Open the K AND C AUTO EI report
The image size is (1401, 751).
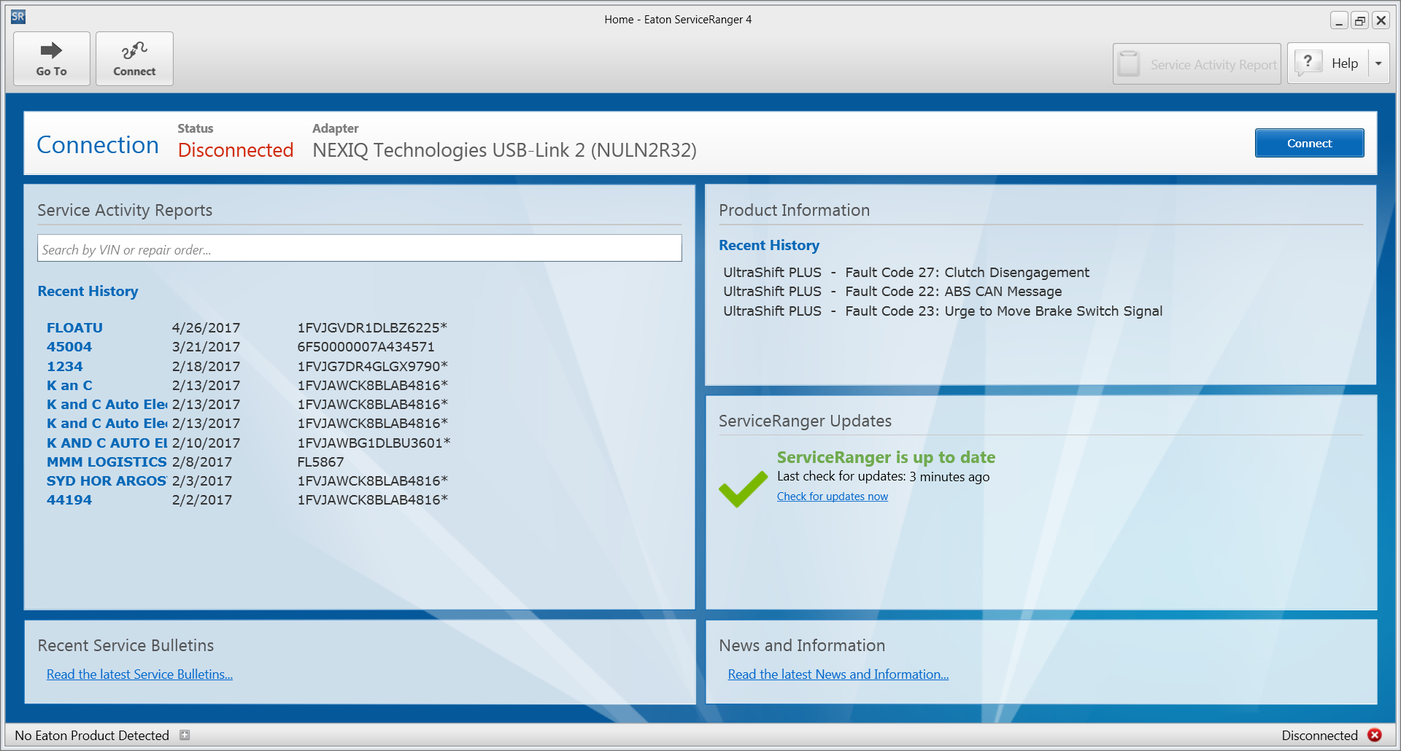107,443
